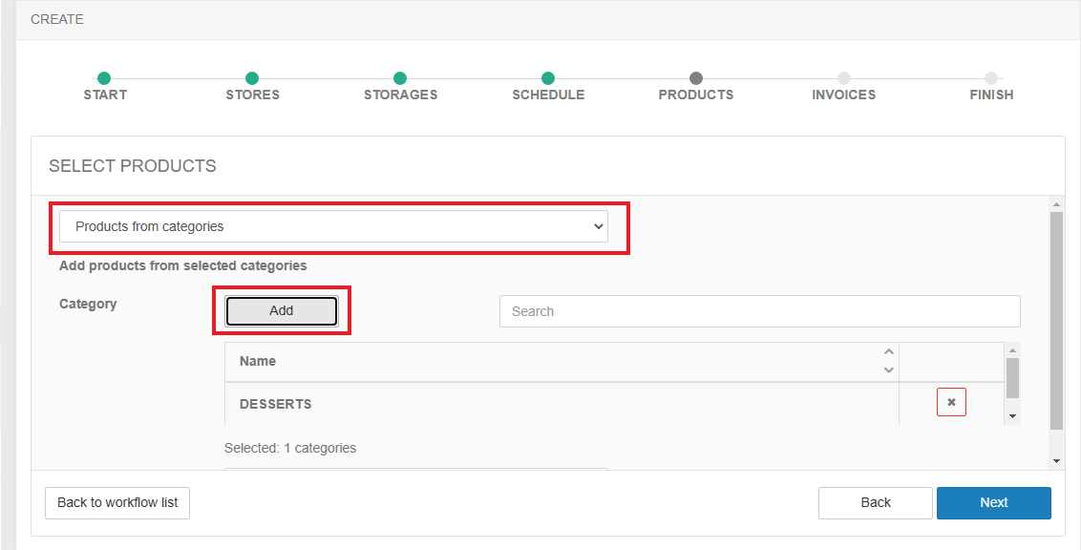Remove the DESSERTS category with x icon
This screenshot has width=1081, height=550.
951,403
